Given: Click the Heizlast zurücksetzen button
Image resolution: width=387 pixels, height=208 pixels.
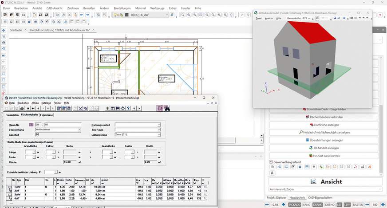Looking at the screenshot, I should pos(324,156).
